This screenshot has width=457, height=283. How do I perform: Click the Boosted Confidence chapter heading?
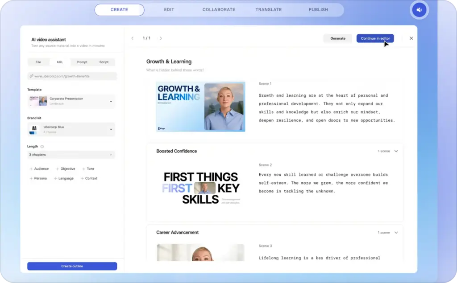[176, 151]
